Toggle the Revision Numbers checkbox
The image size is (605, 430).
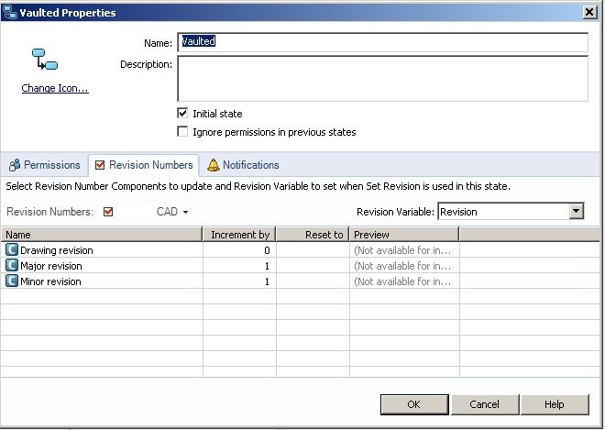[x=107, y=212]
